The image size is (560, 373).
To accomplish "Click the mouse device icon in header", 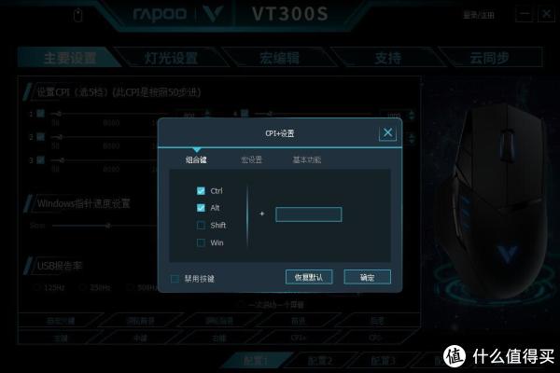I will [x=77, y=15].
